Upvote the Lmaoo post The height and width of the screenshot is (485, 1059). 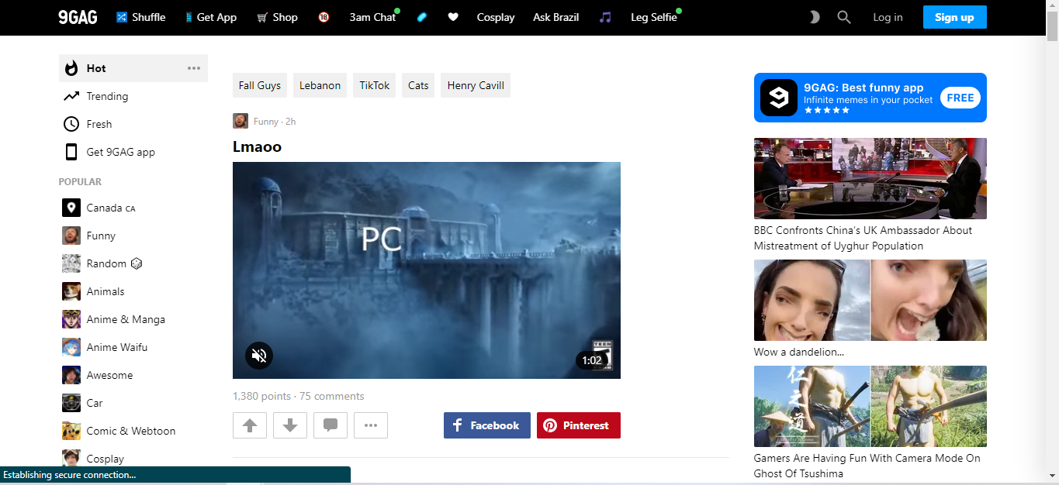tap(250, 425)
